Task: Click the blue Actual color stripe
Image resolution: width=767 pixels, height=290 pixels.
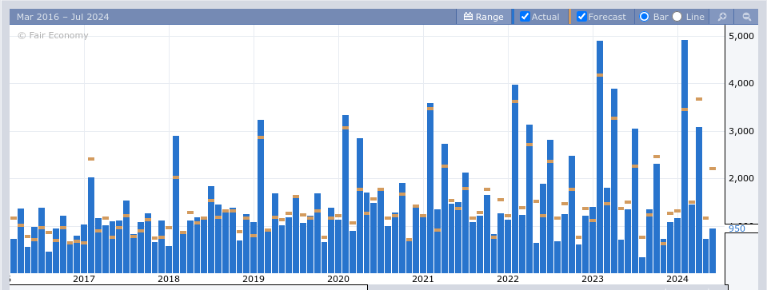Action: (513, 17)
